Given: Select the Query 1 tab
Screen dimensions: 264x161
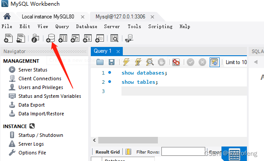Looking at the screenshot, I should point(103,51).
